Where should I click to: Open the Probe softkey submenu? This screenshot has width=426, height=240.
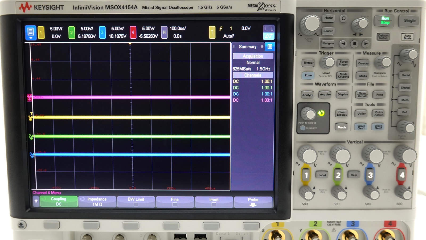click(x=253, y=202)
